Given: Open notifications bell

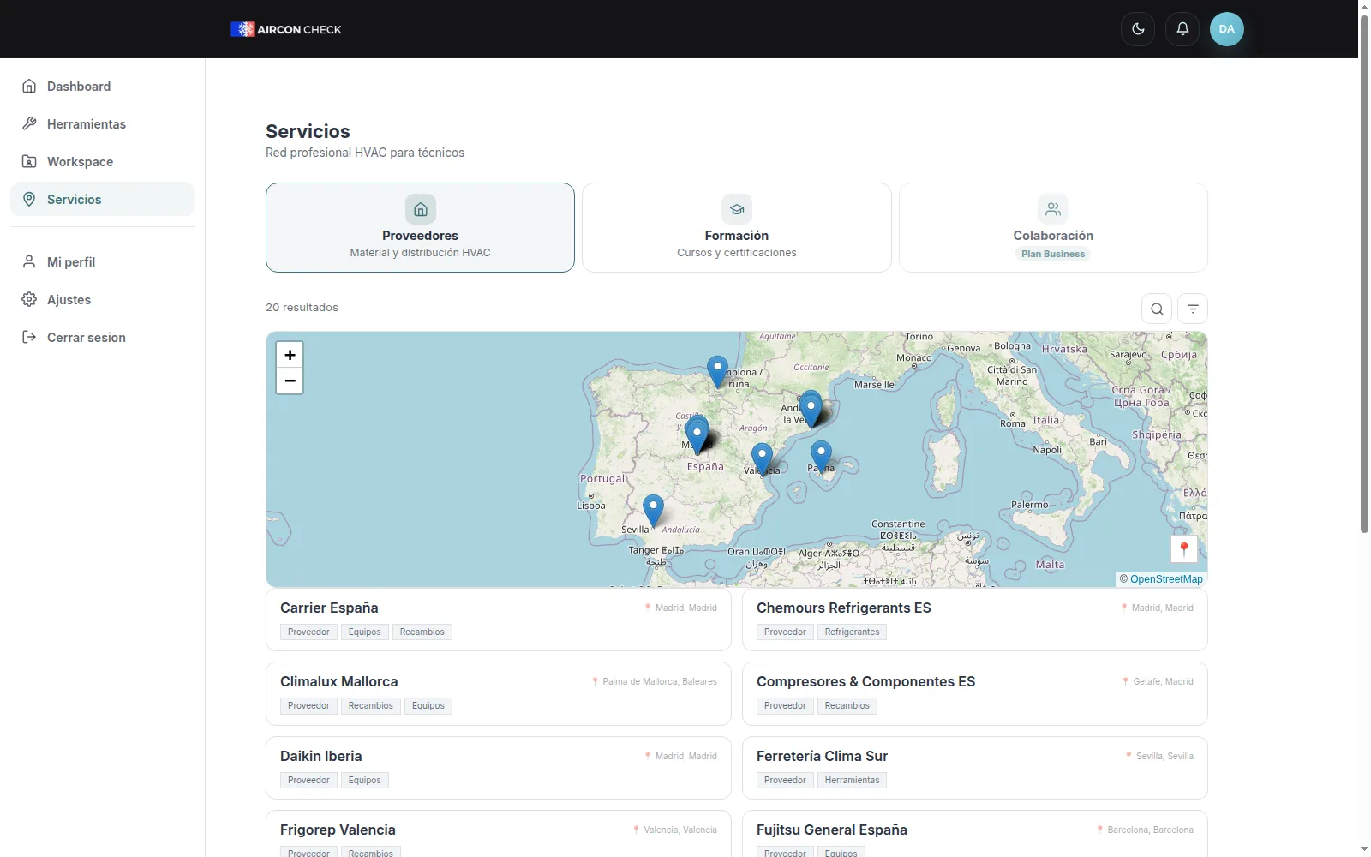Looking at the screenshot, I should [x=1182, y=29].
